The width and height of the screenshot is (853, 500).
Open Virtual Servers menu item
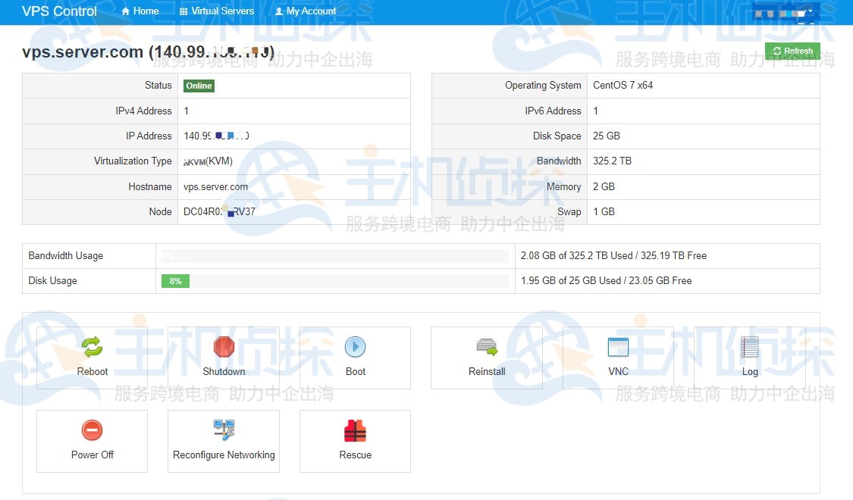(217, 11)
